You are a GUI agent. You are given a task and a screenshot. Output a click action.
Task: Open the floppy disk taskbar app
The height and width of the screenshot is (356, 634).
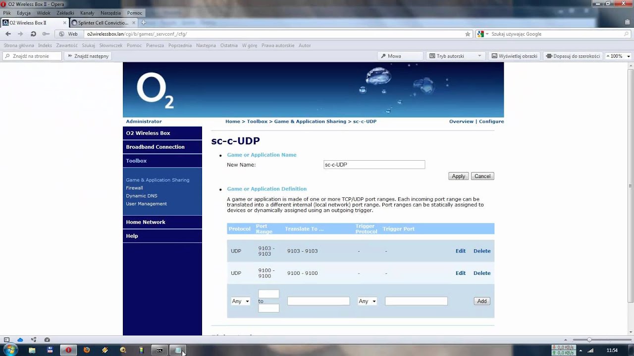click(x=50, y=350)
